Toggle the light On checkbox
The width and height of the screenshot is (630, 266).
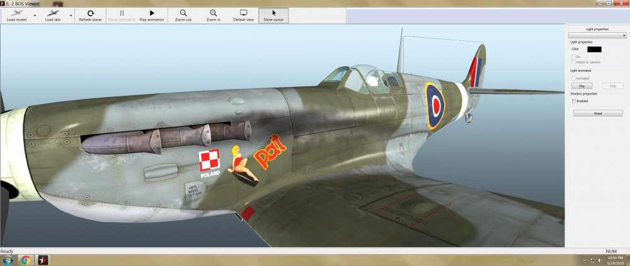click(x=574, y=57)
